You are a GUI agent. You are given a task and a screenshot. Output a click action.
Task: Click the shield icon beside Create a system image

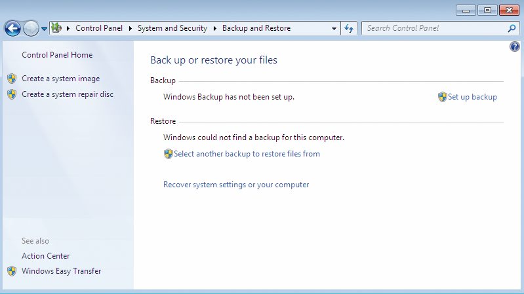click(12, 79)
